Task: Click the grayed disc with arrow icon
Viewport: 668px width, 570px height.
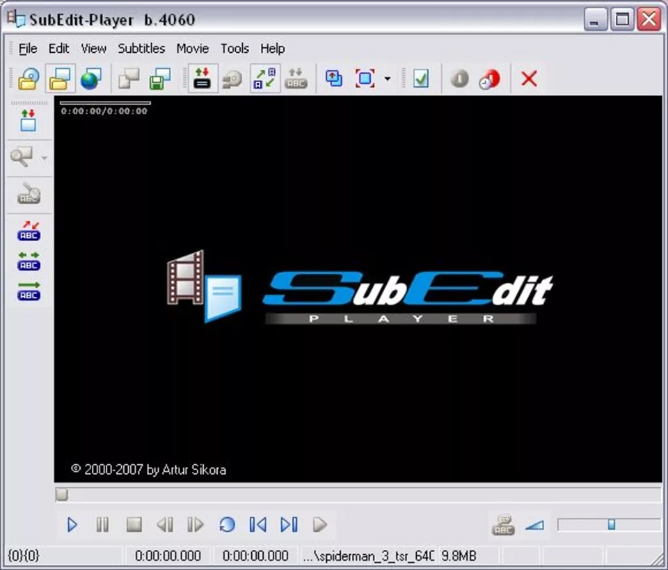Action: click(232, 79)
